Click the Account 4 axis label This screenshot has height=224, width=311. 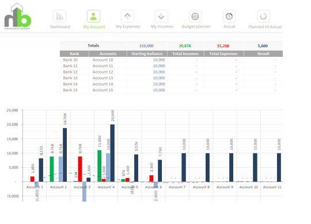(106, 187)
